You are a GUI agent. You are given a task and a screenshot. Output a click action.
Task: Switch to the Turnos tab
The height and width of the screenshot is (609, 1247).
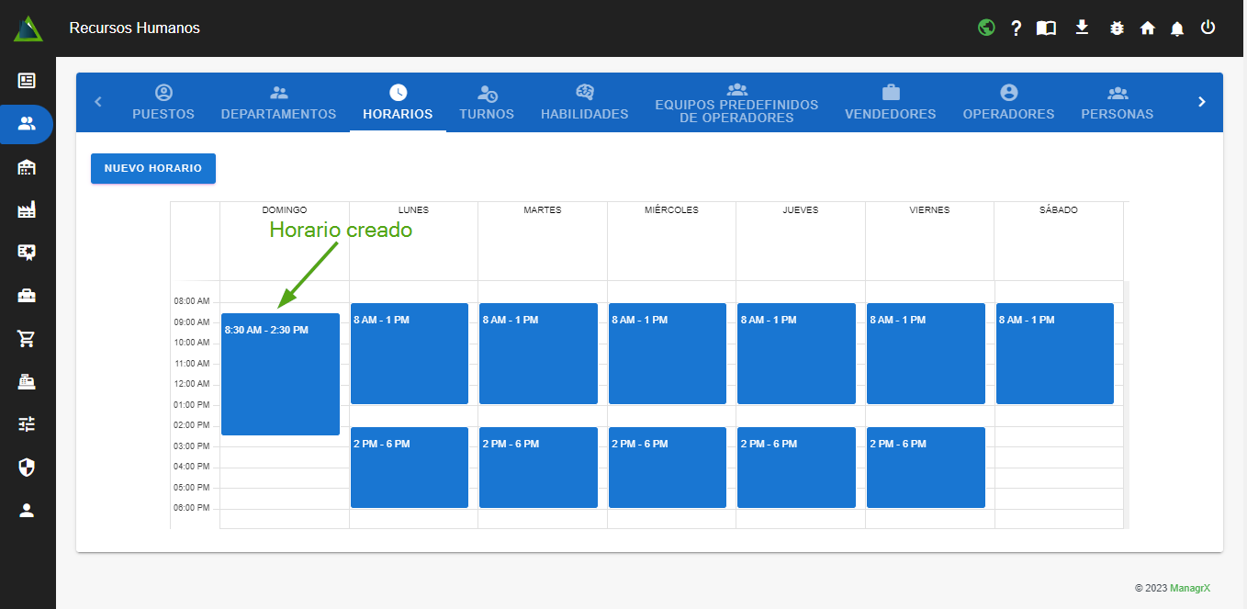tap(487, 103)
